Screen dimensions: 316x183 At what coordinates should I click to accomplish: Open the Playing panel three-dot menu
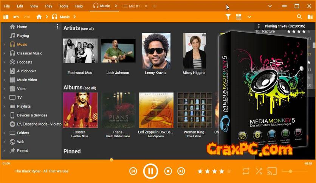(259, 26)
